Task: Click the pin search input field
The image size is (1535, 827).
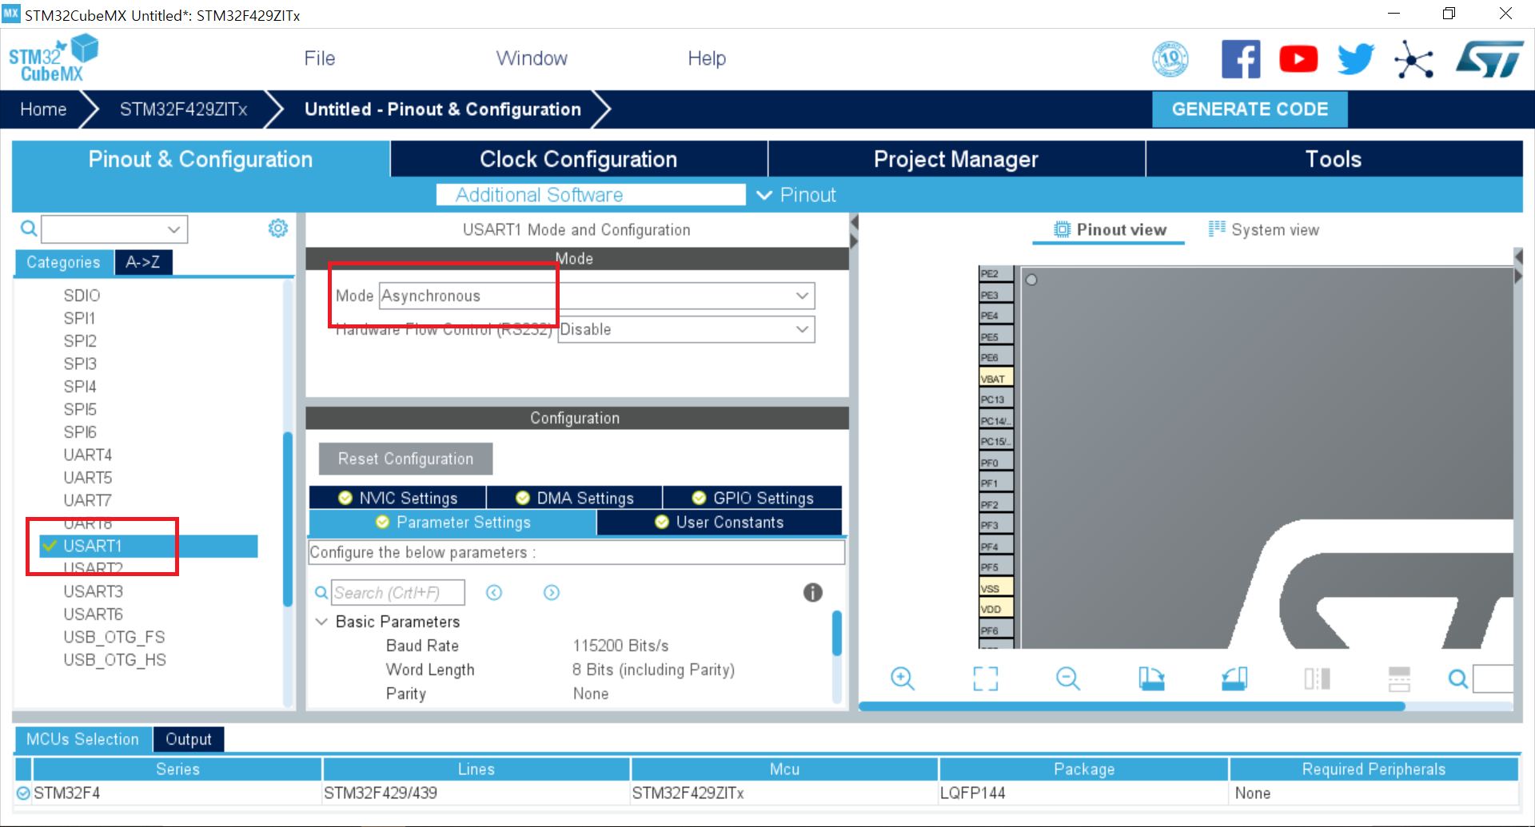Action: 1493,679
